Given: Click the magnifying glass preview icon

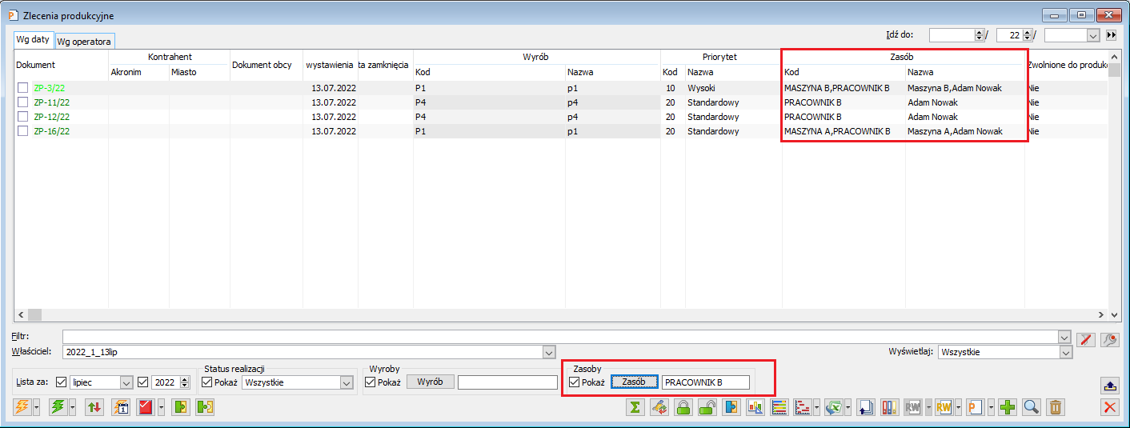Looking at the screenshot, I should (1032, 407).
